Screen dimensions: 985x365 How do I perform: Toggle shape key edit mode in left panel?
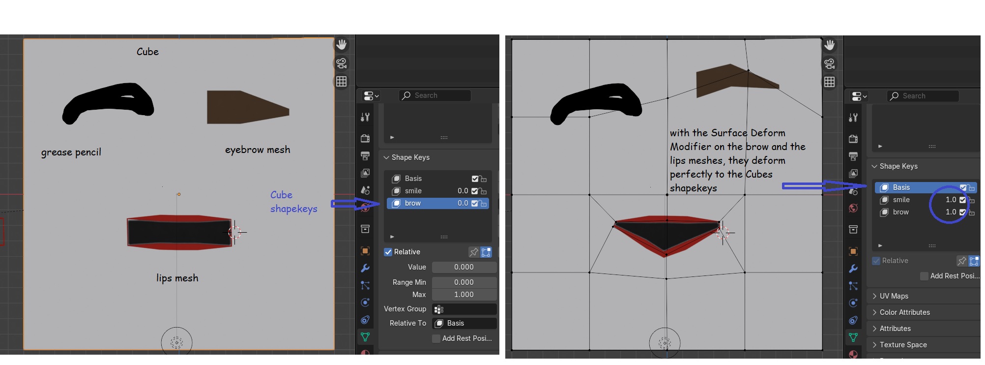[x=486, y=252]
